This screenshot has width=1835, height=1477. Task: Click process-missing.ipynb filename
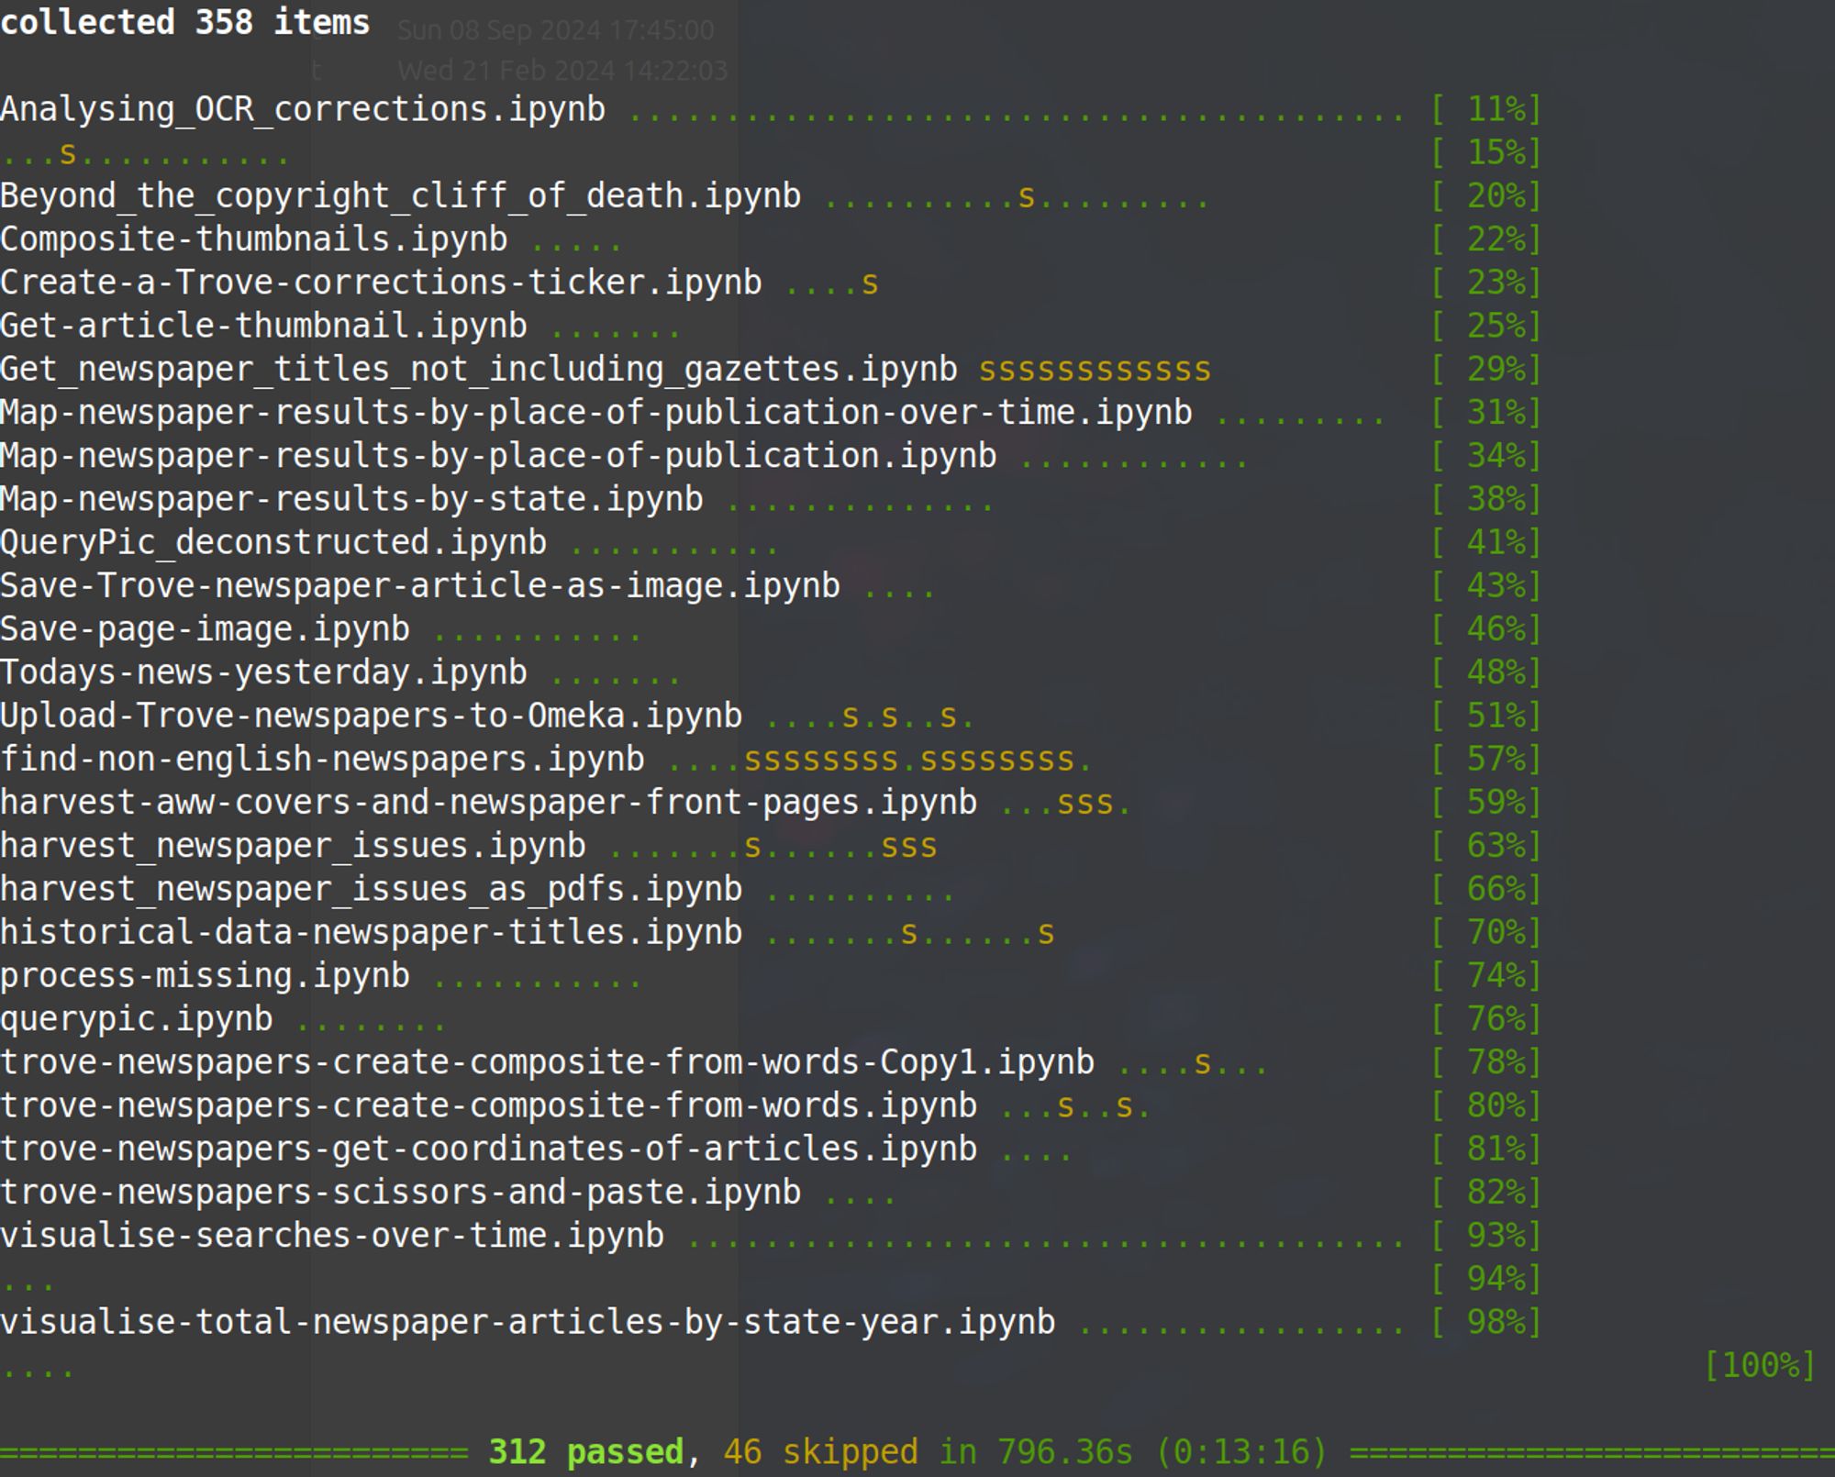pos(206,976)
